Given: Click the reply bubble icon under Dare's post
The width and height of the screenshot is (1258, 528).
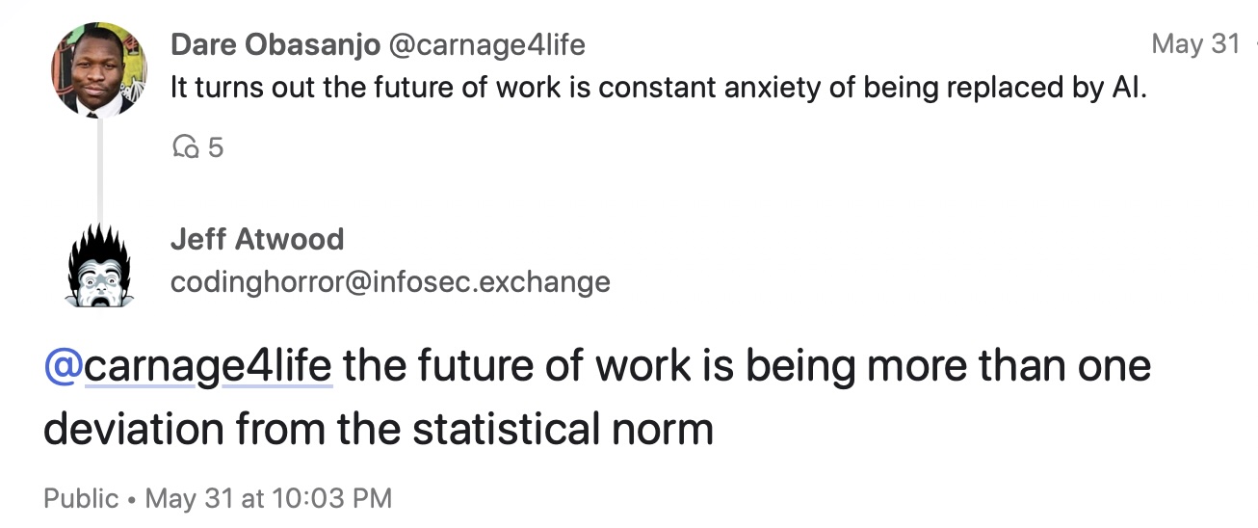Looking at the screenshot, I should pyautogui.click(x=184, y=146).
